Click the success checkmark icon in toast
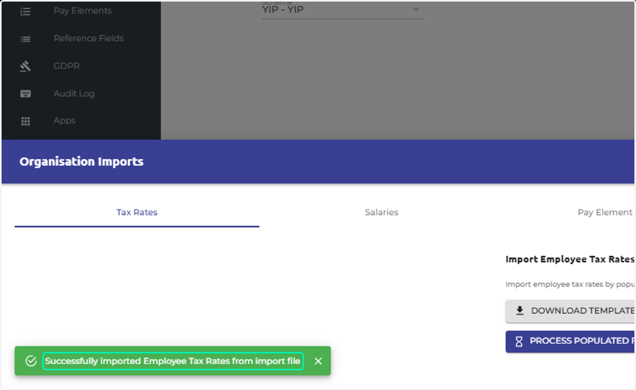Image resolution: width=636 pixels, height=390 pixels. pos(31,361)
